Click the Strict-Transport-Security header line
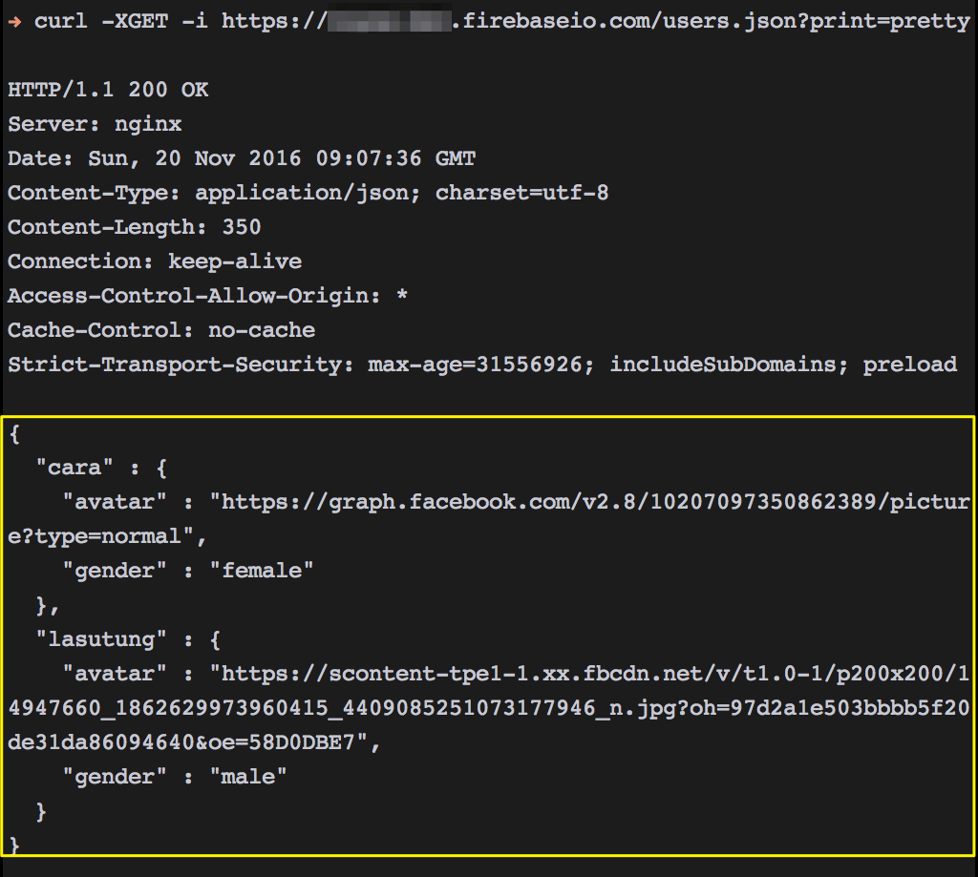978x877 pixels. (482, 365)
